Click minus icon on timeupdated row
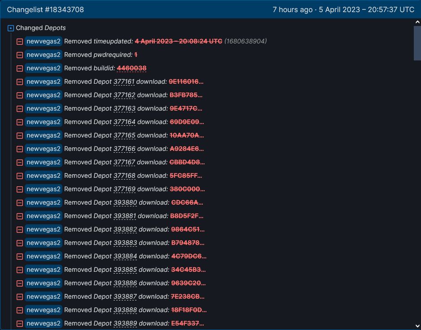The height and width of the screenshot is (330, 421). [20, 42]
